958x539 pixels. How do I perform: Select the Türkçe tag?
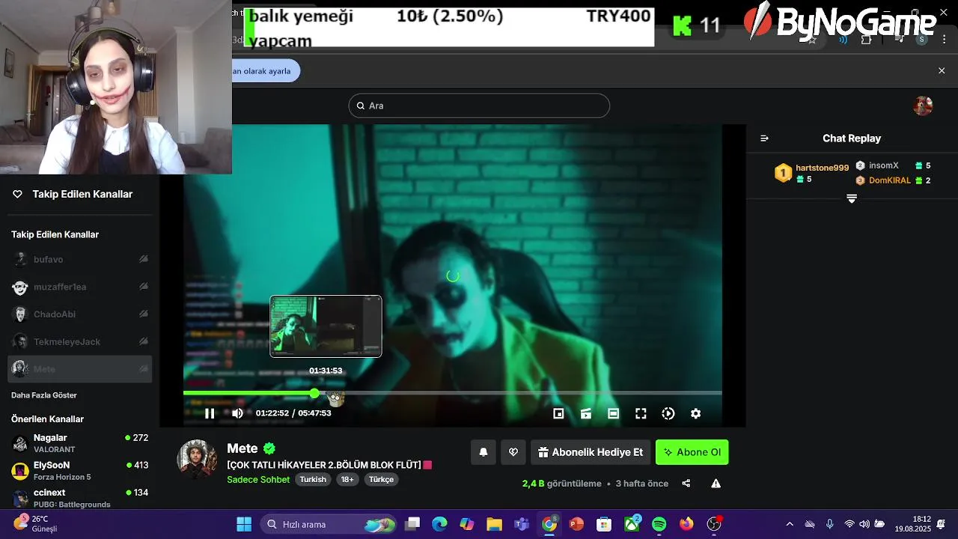click(x=381, y=480)
